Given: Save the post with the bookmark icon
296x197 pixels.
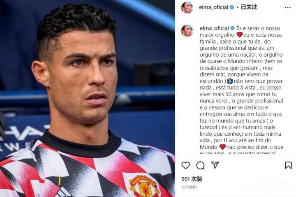Looking at the screenshot, I should (288, 165).
